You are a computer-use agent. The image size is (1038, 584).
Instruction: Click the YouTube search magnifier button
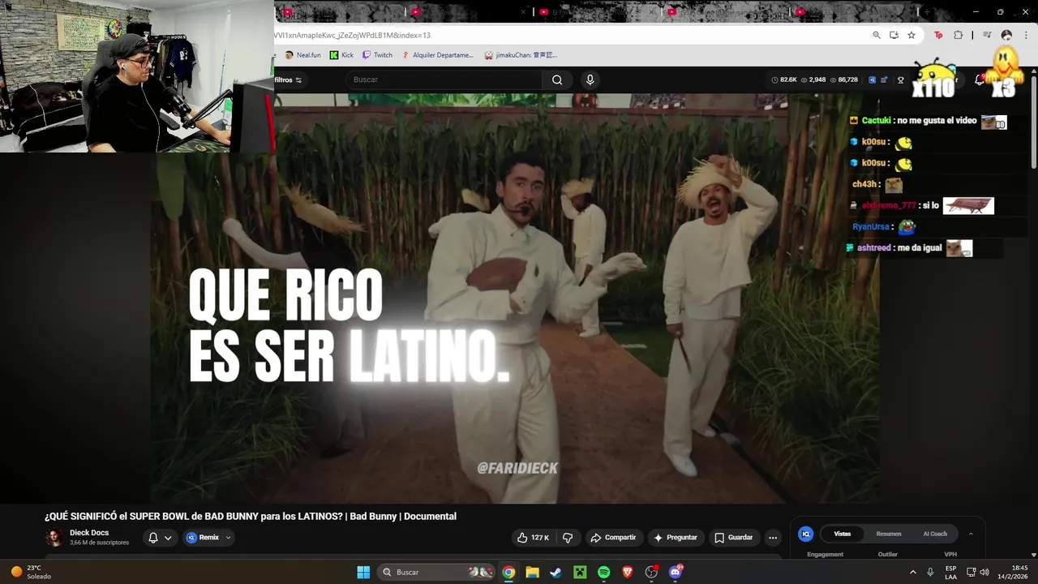pyautogui.click(x=557, y=79)
